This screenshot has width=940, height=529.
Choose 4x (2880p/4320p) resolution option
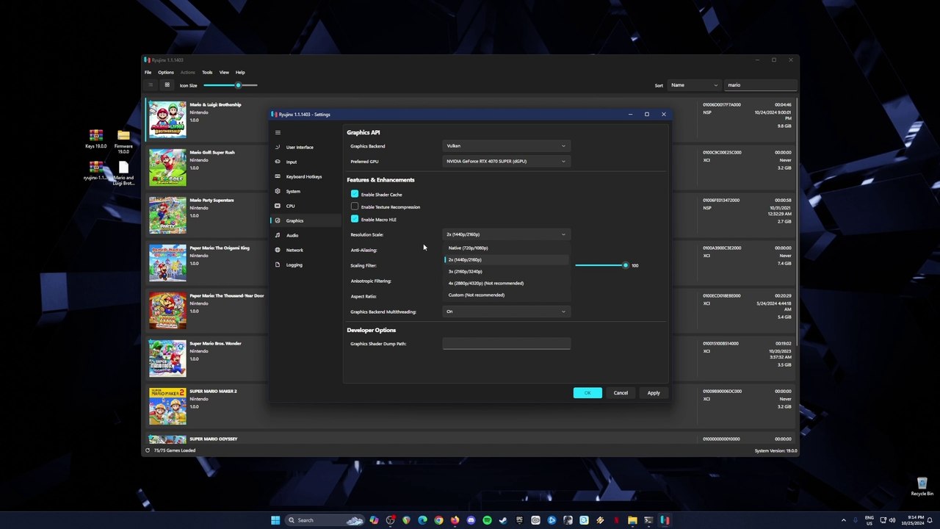pos(507,283)
